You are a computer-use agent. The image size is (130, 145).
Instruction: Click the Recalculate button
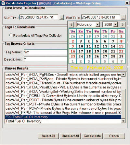click(92, 136)
